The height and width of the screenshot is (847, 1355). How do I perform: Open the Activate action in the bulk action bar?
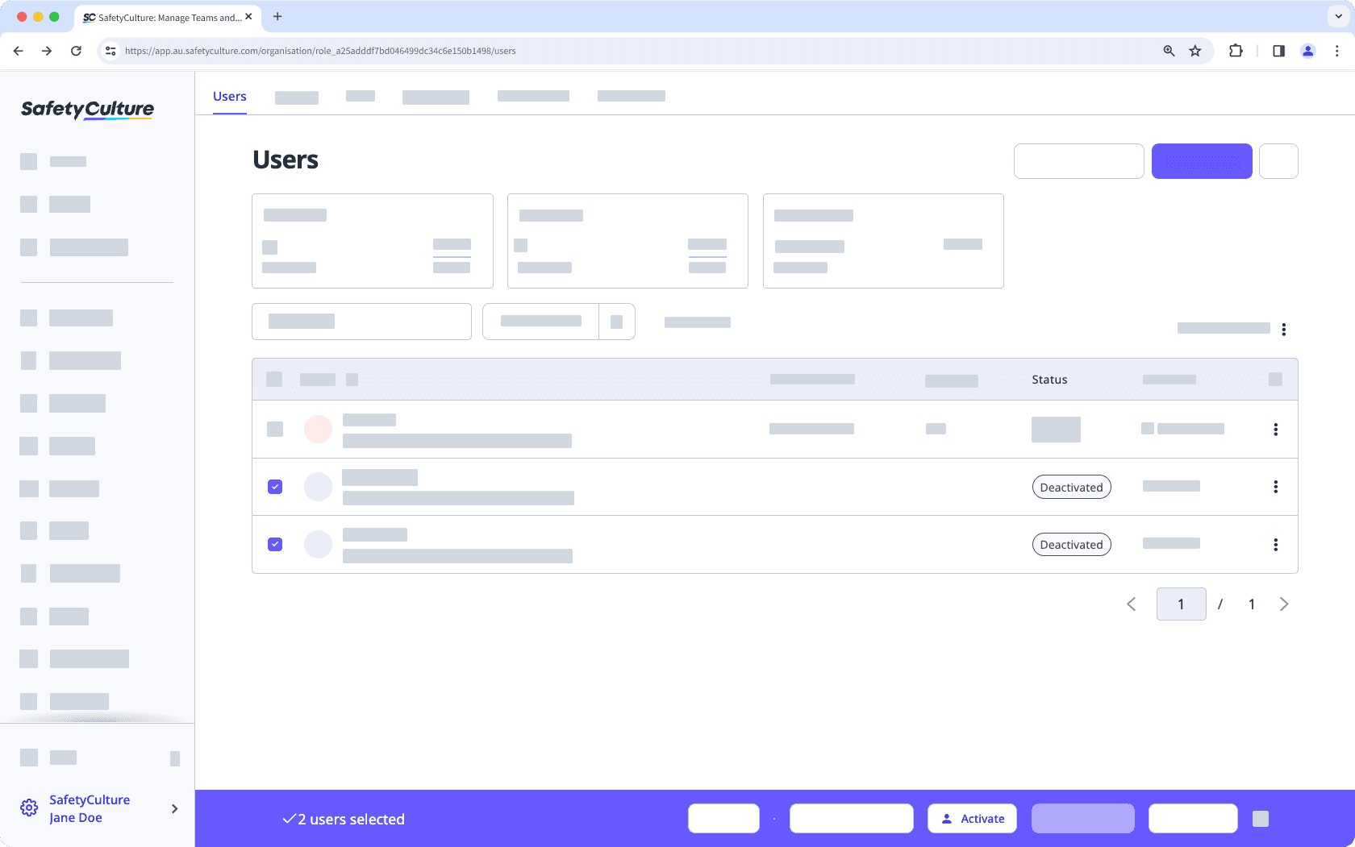tap(972, 818)
